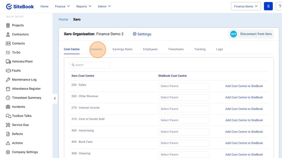Image resolution: width=282 pixels, height=158 pixels.
Task: Click the cost centre Search field
Action: 90,65
